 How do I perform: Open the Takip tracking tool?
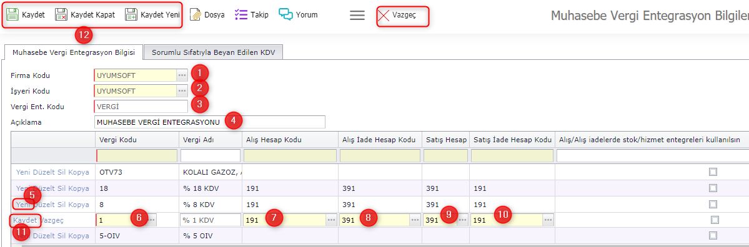click(x=251, y=14)
